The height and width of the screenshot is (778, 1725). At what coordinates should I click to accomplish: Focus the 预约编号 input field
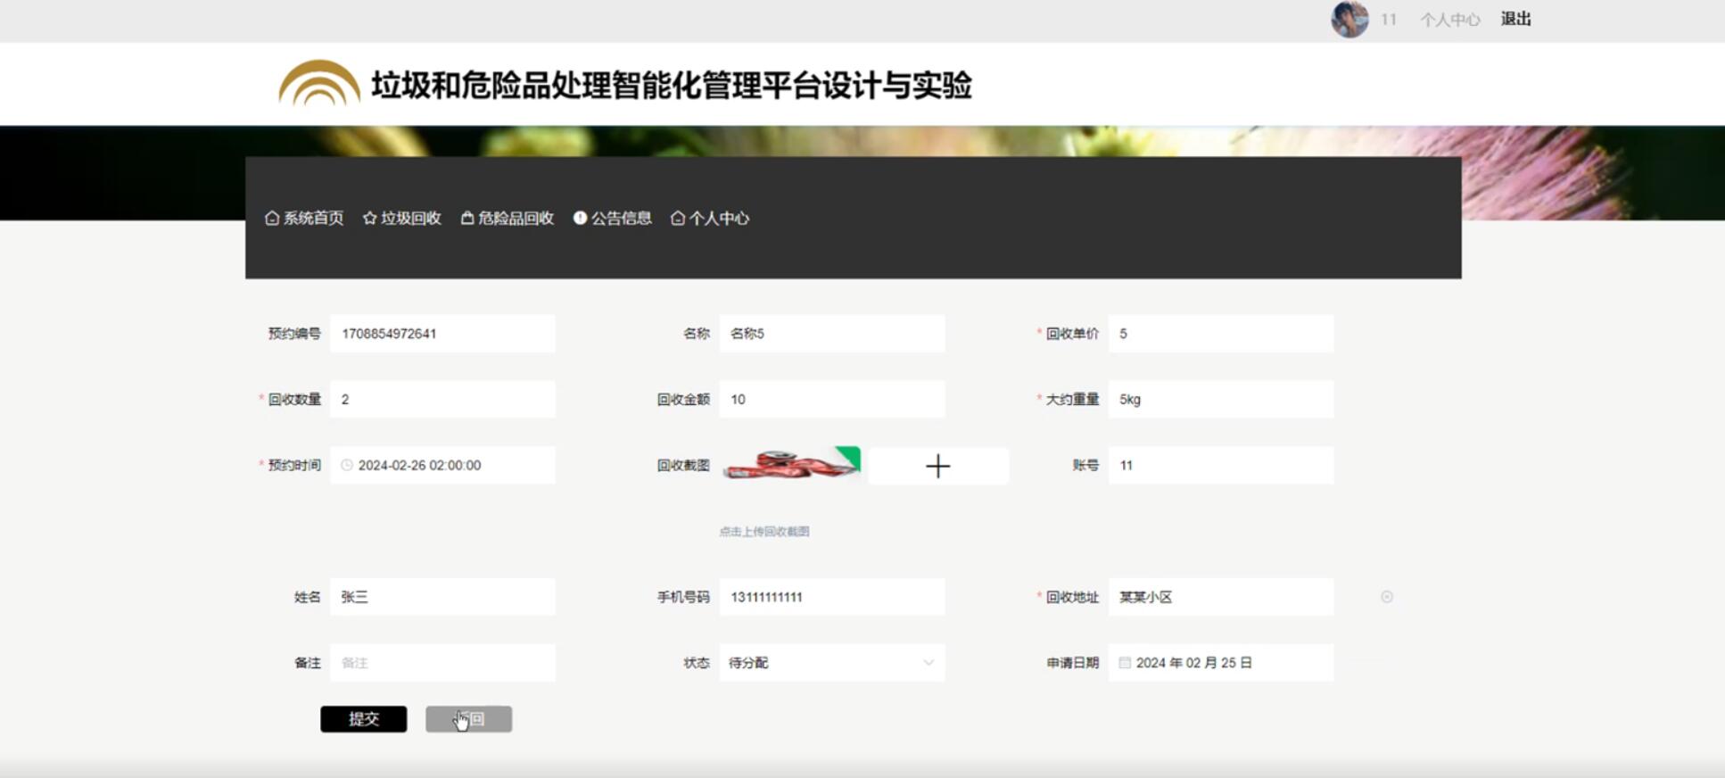pyautogui.click(x=442, y=334)
